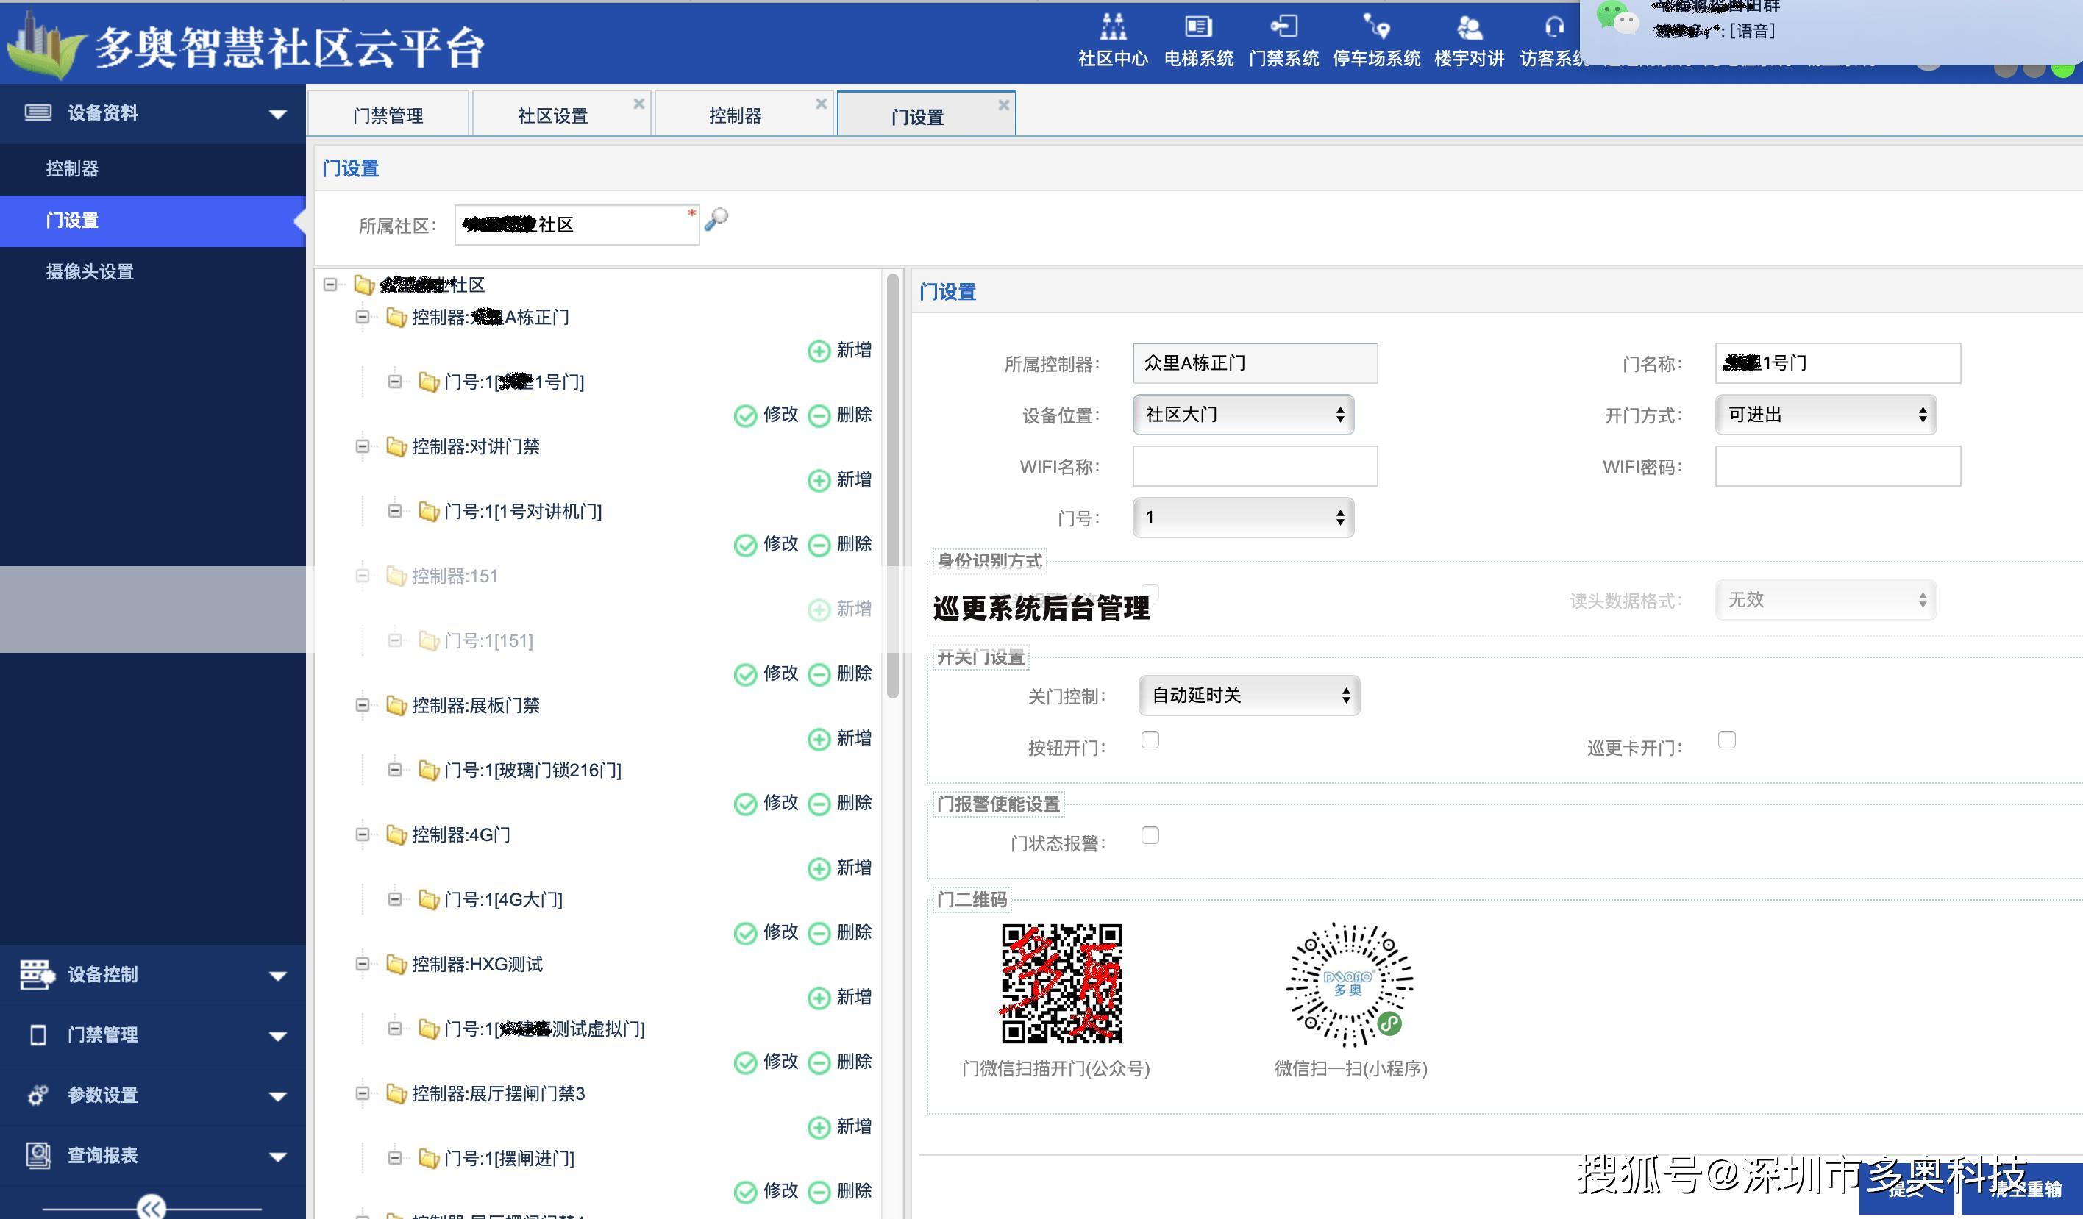Collapse the sidebar with double-chevron icon
Screen dimensions: 2083x1219
[152, 1207]
